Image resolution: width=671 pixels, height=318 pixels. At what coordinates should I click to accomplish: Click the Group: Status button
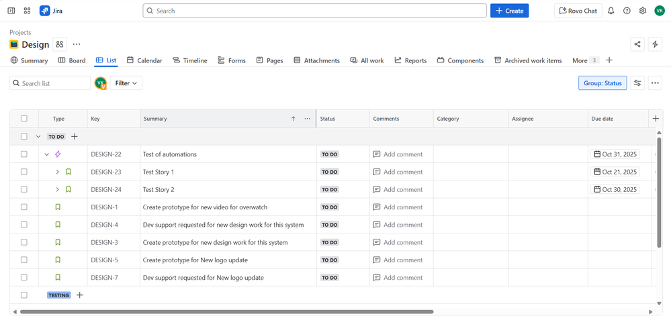602,83
